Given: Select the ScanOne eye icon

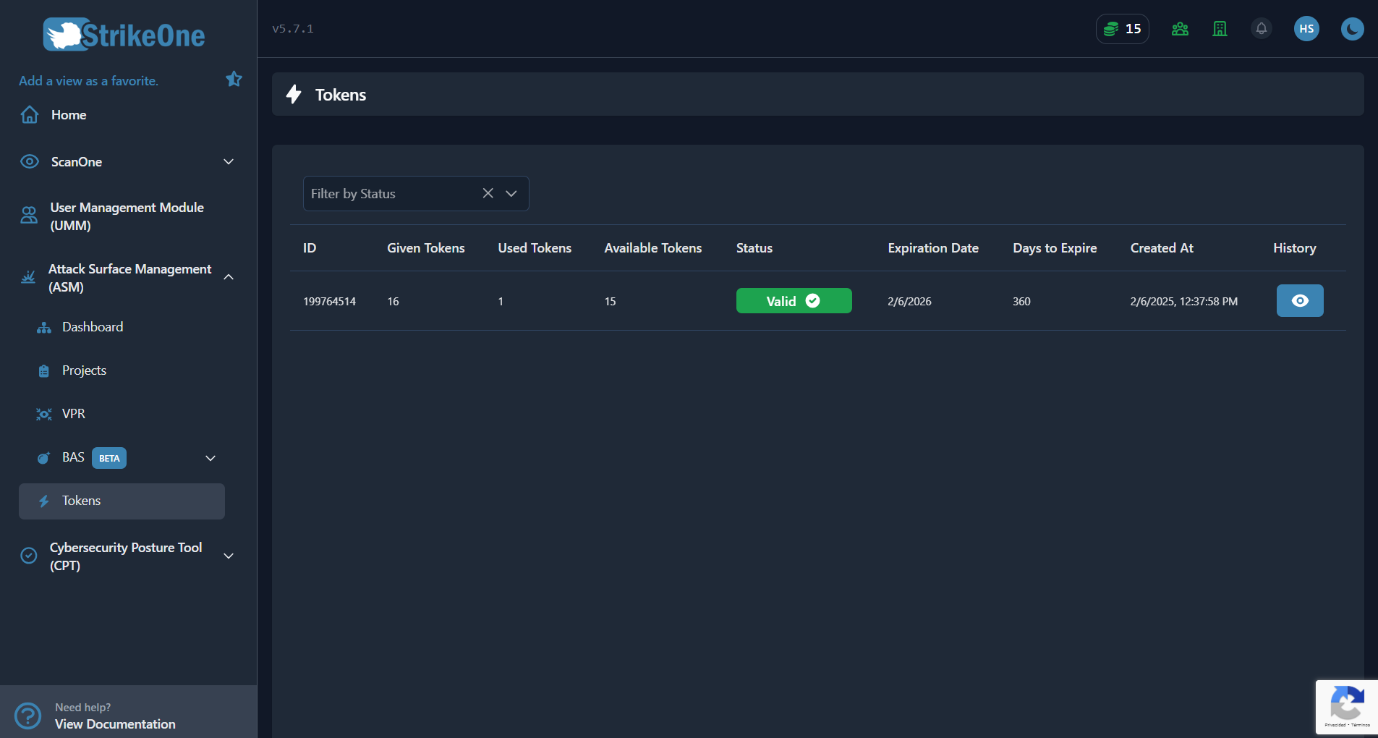Looking at the screenshot, I should (29, 161).
